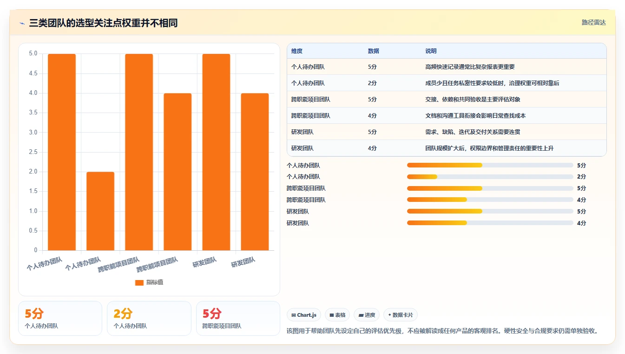Click the short chart bar with value 2
Screen dimensions: 625x354
(100, 211)
